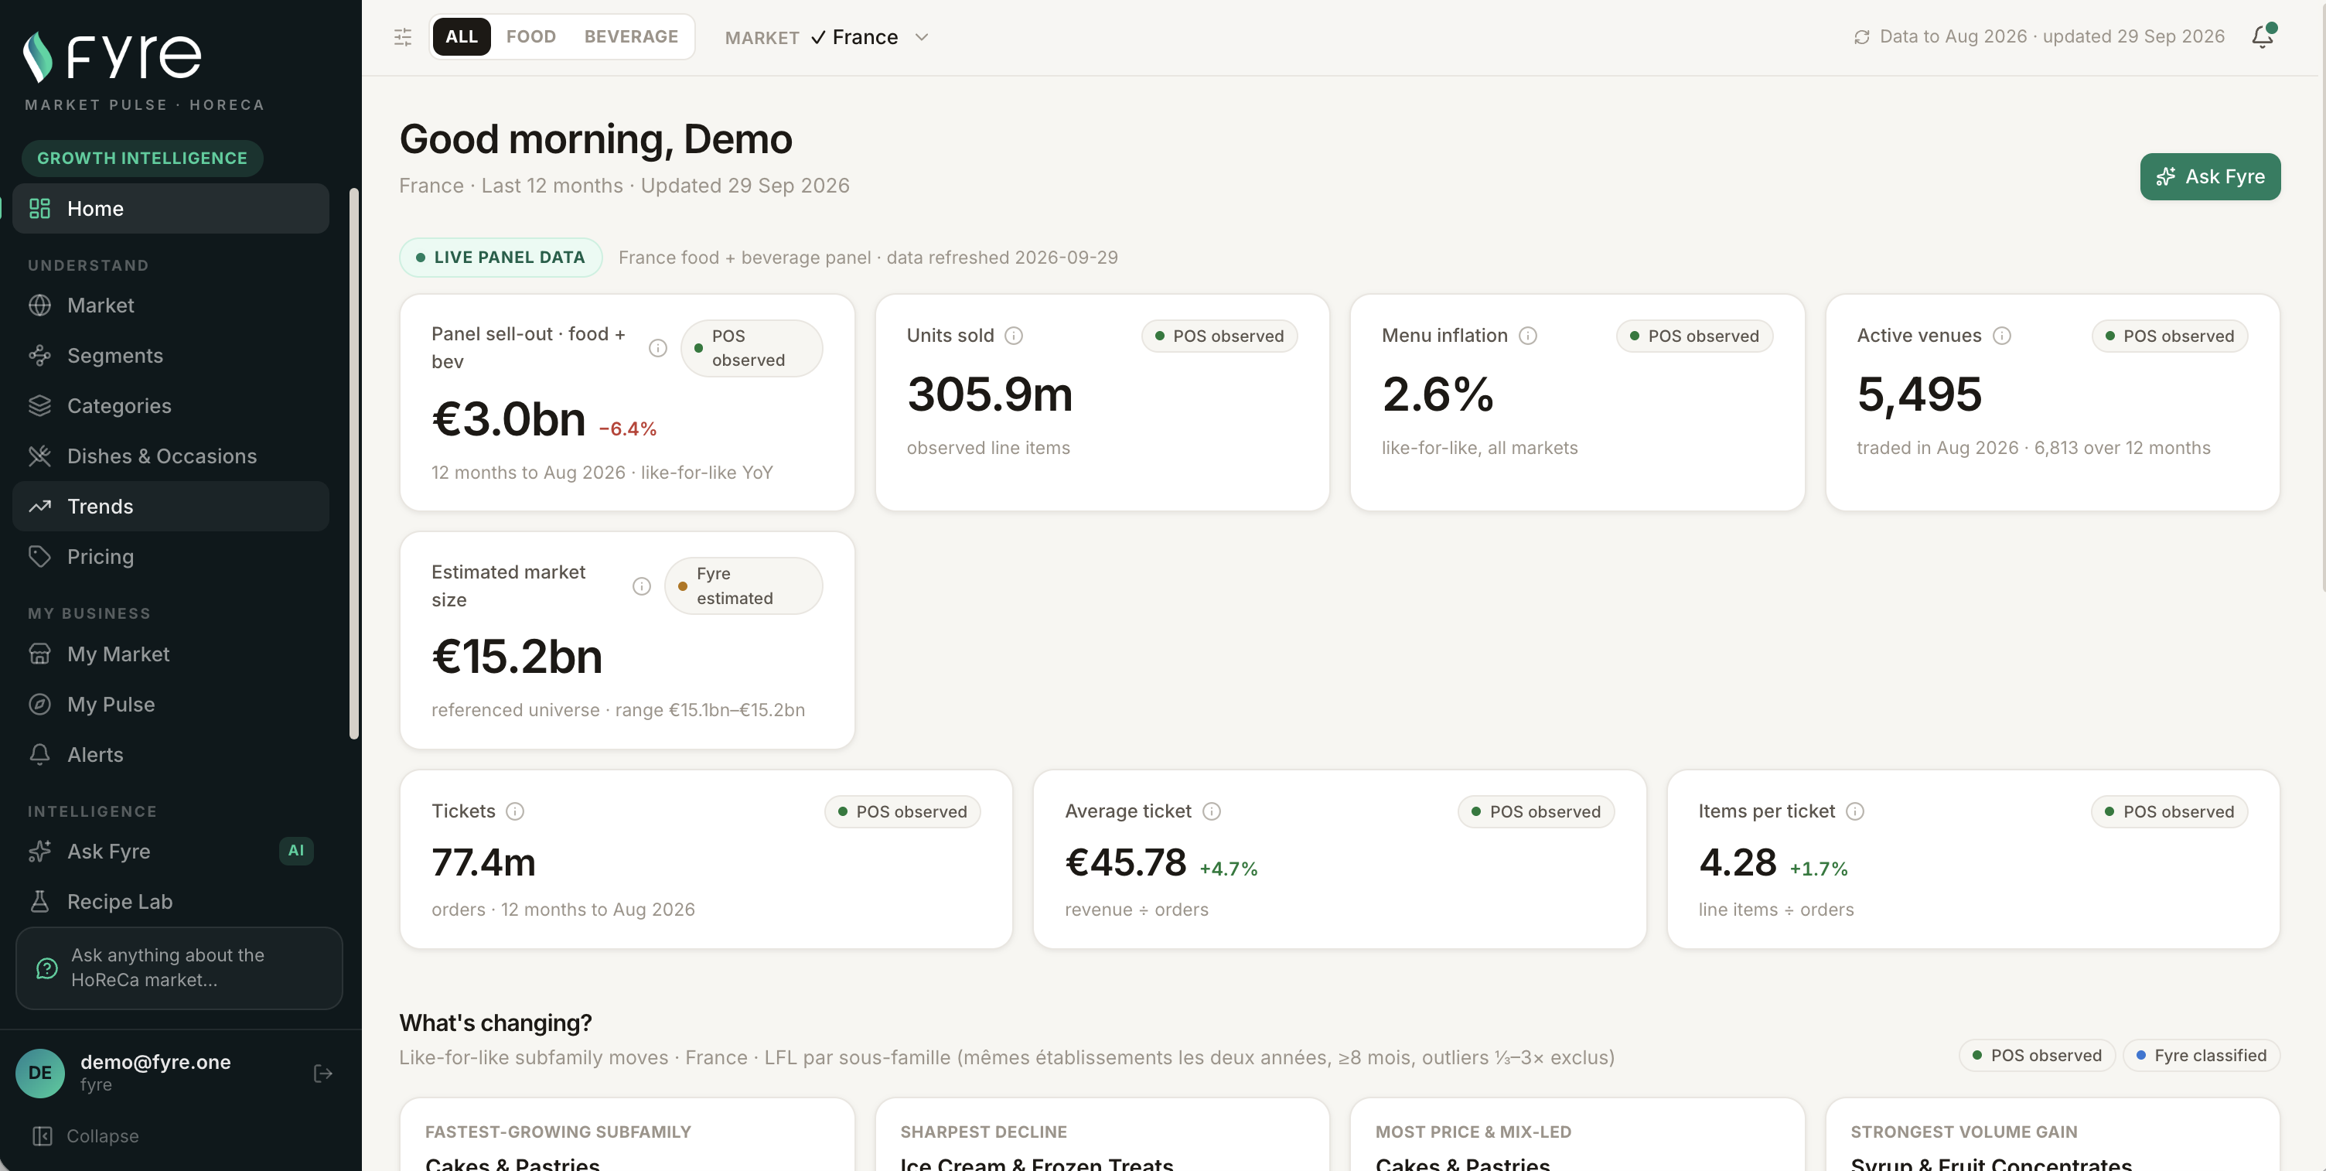Switch filter to FOOD
Screen dimensions: 2326x1171
click(531, 36)
